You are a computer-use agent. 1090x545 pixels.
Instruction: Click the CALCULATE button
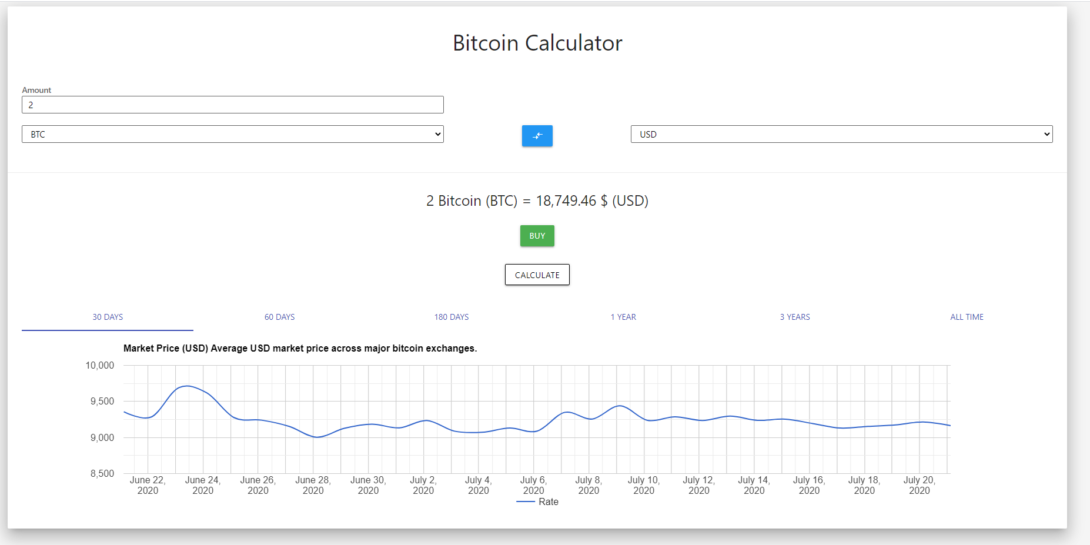tap(537, 275)
